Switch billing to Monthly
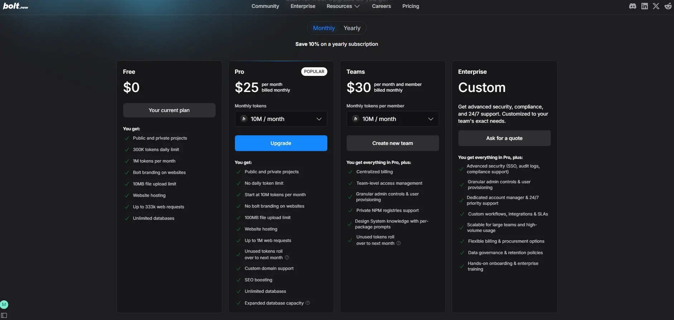The height and width of the screenshot is (320, 674). 324,28
